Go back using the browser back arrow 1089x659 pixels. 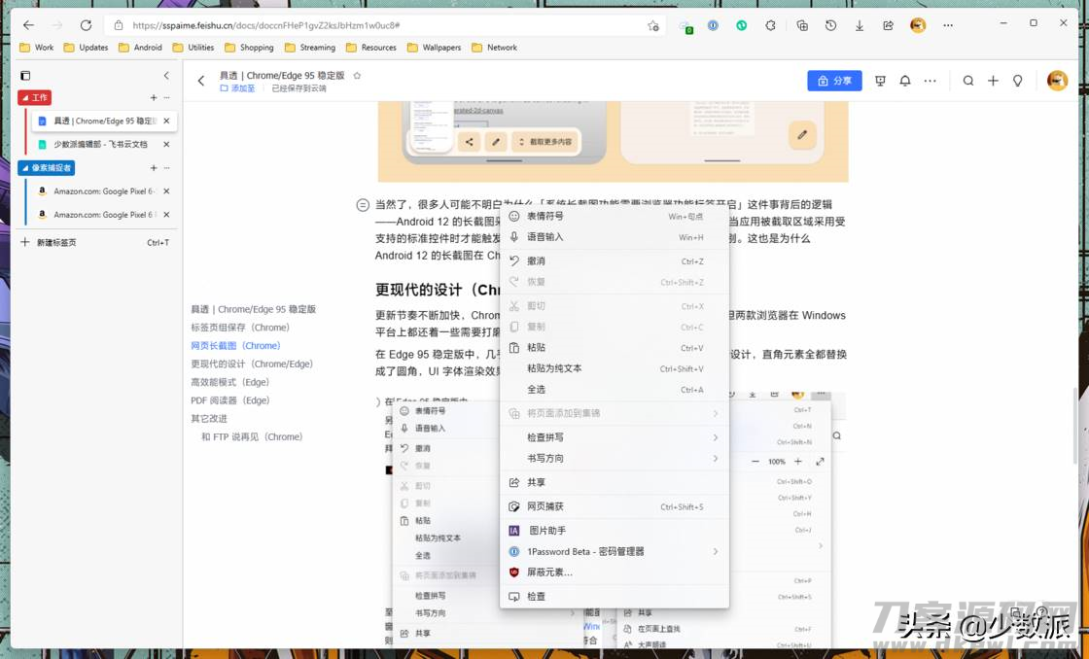[x=28, y=25]
